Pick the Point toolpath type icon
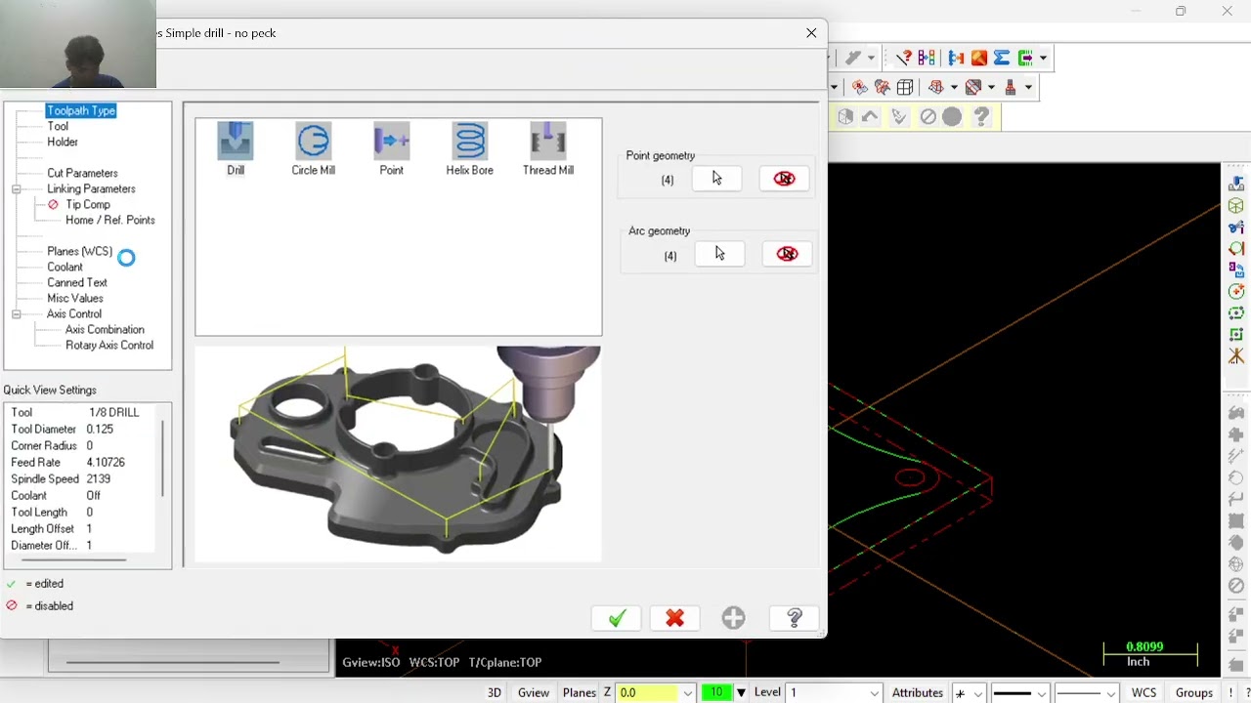The height and width of the screenshot is (703, 1251). pyautogui.click(x=391, y=149)
